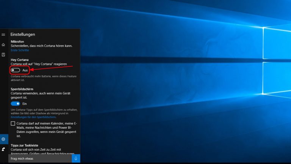The image size is (291, 164).
Task: Disable the Sperrbildschirm toggle switch
Action: point(16,103)
